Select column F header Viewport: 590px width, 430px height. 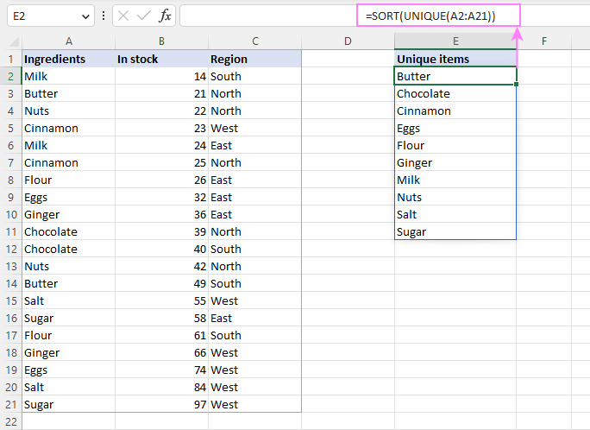[x=544, y=41]
